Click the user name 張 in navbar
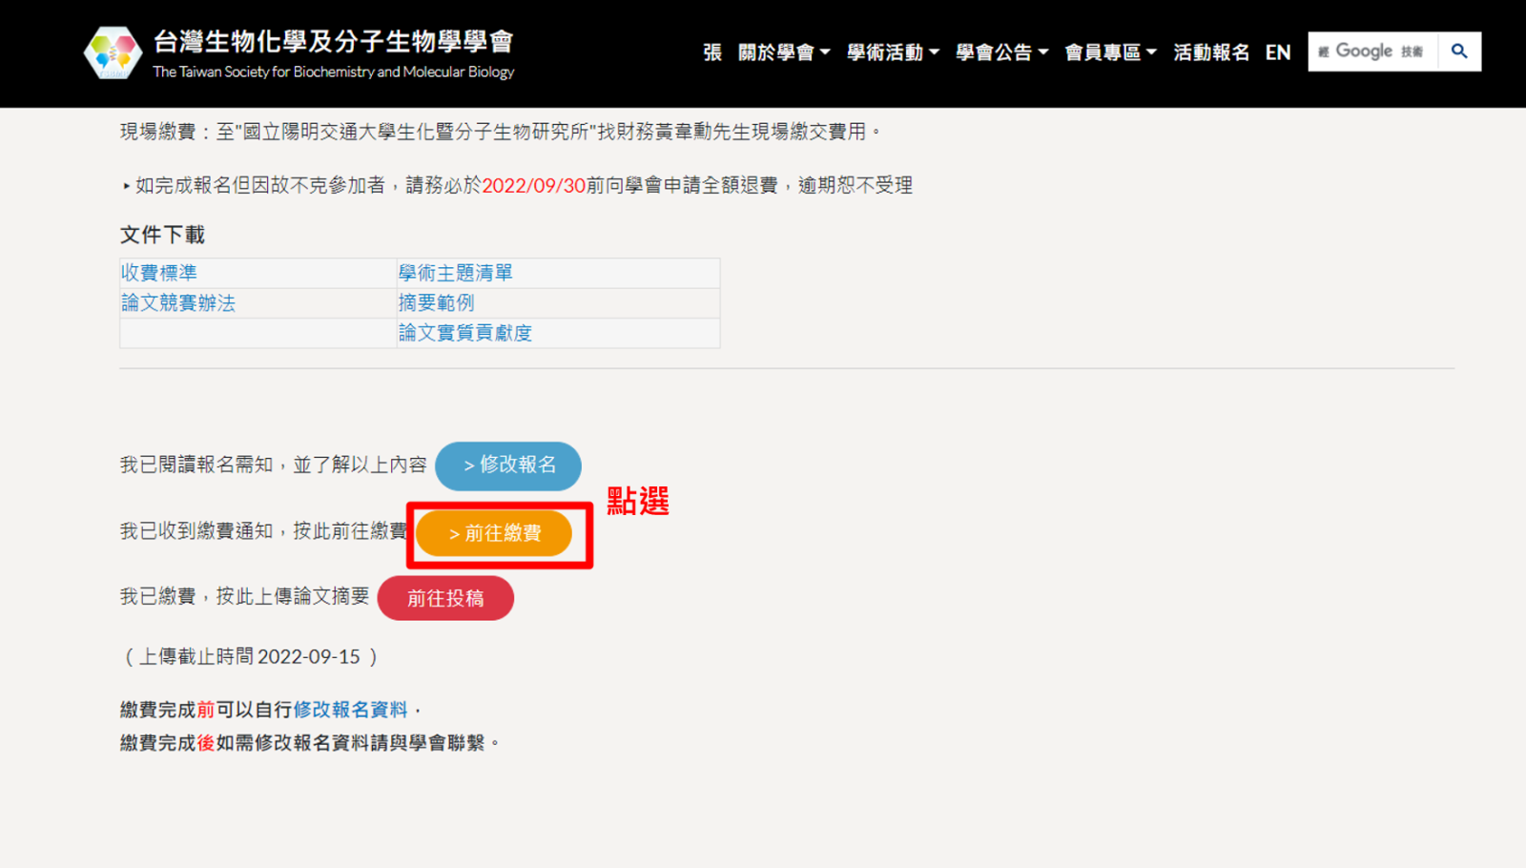This screenshot has height=868, width=1526. [x=711, y=52]
